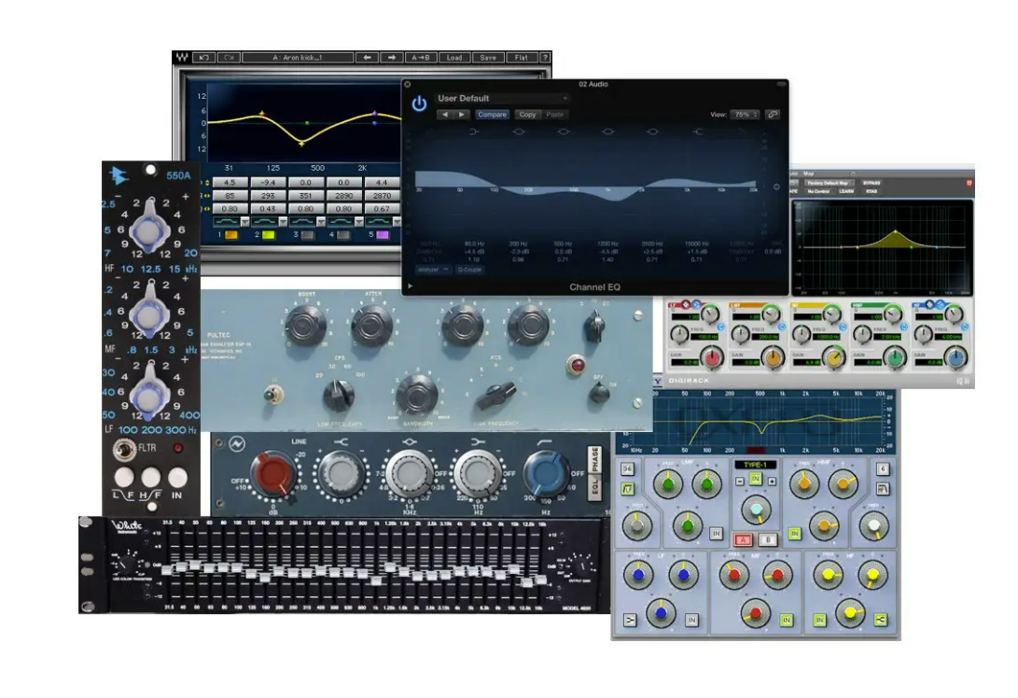Open the Factory Default Map dropdown in DigiRack
Screen dimensions: 1018x698
(x=829, y=183)
